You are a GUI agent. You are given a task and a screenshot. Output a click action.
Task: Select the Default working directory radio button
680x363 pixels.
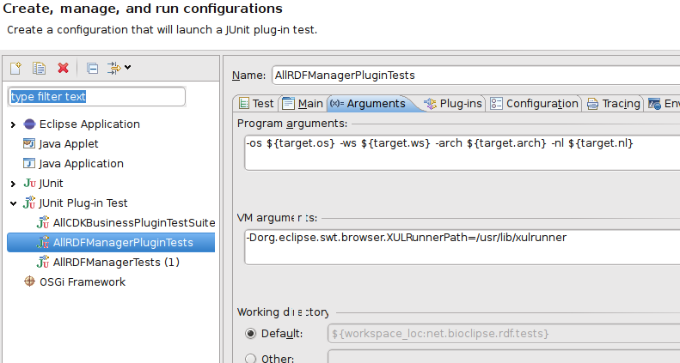pyautogui.click(x=251, y=333)
